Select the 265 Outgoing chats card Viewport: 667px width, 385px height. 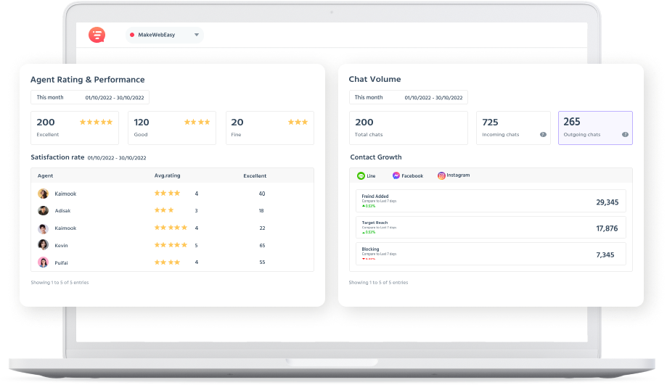595,128
